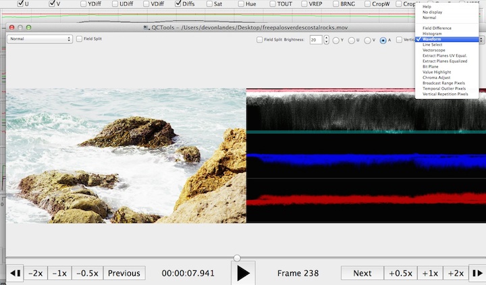
Task: Toggle the U graph checkbox
Action: (x=20, y=4)
